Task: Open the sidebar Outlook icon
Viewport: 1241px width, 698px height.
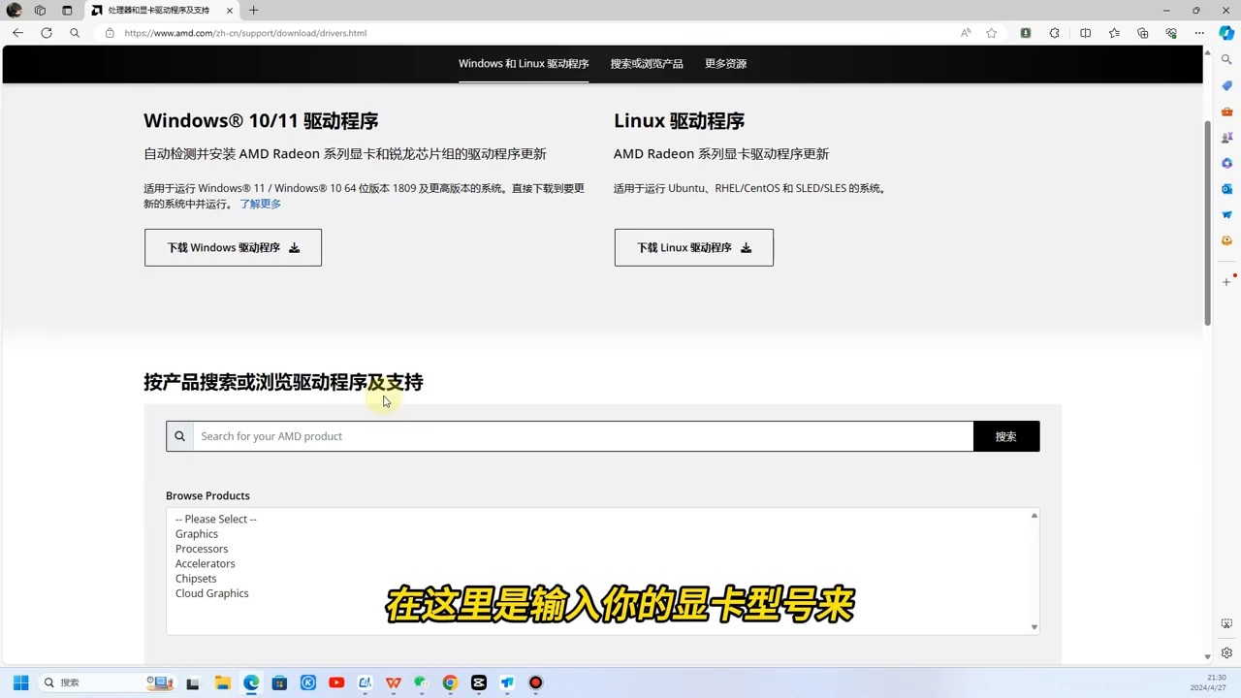Action: (x=1226, y=189)
